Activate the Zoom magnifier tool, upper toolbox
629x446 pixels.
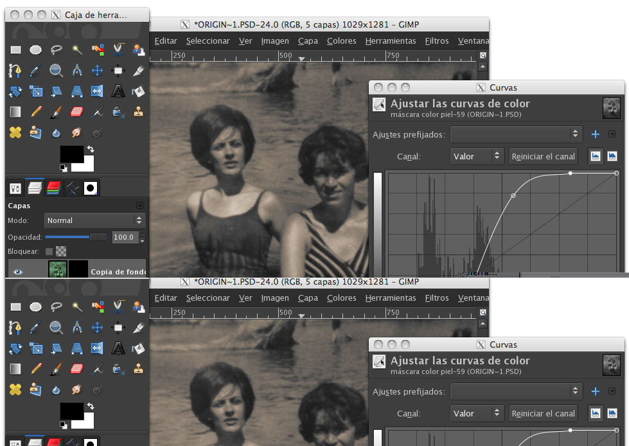pyautogui.click(x=56, y=71)
